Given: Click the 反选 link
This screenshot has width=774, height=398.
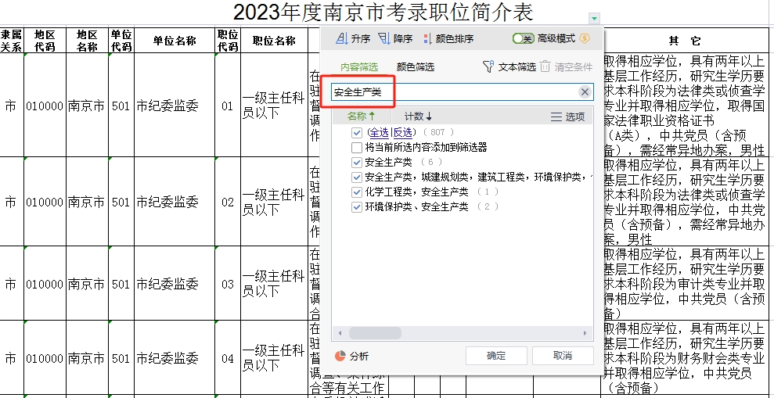Looking at the screenshot, I should click(x=402, y=133).
